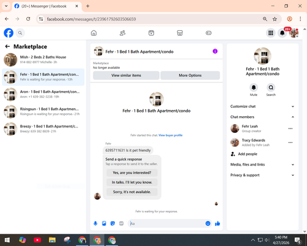The width and height of the screenshot is (307, 246).
Task: Expand Privacy & support section
Action: (x=262, y=175)
